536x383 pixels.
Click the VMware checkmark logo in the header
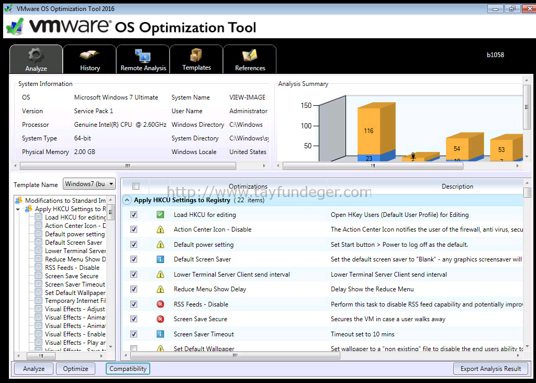tap(15, 26)
